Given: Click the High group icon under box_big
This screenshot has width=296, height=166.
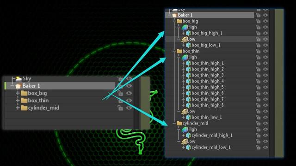Looking at the screenshot, I should point(184,27).
